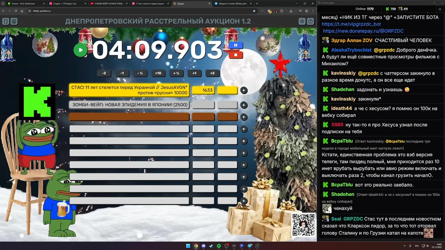Toggle the side panel icon beside the save icon
This screenshot has height=250, width=445.
6,21
